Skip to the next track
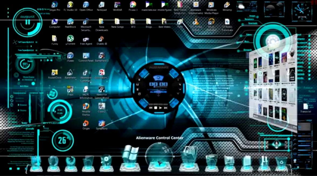This screenshot has width=317, height=176. 166,108
